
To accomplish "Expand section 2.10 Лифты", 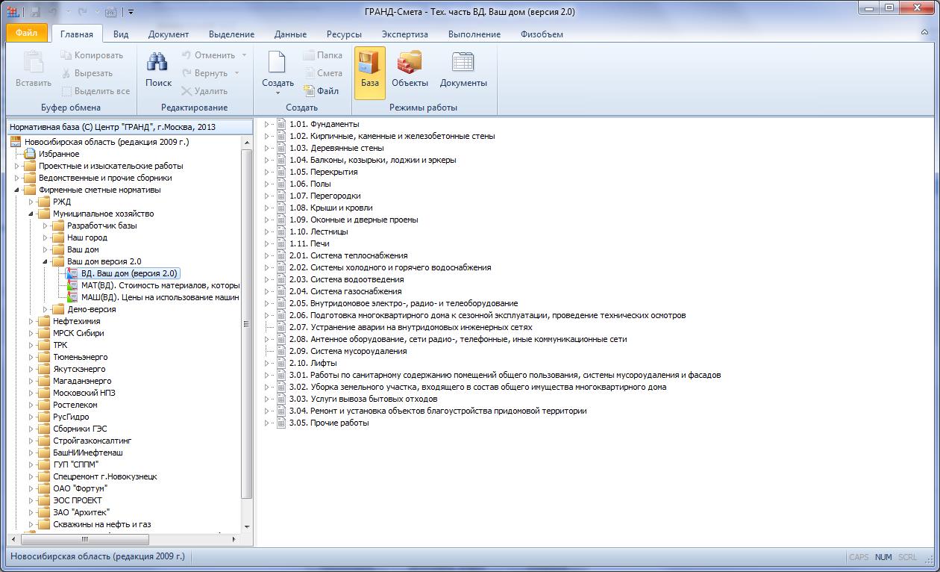I will (x=267, y=363).
